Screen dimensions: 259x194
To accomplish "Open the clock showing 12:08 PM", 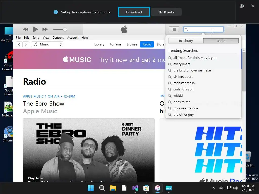I will click(x=248, y=188).
